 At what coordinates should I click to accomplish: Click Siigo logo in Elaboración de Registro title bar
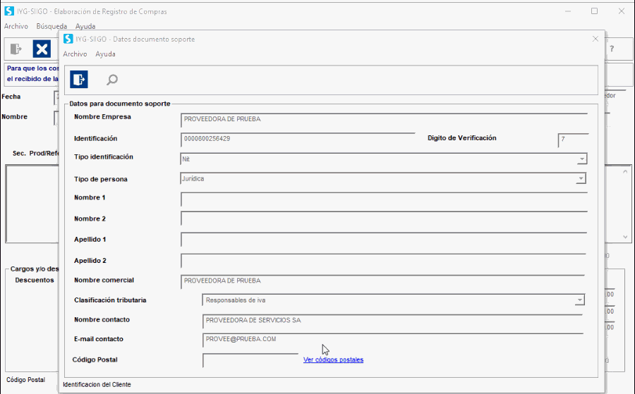[8, 11]
